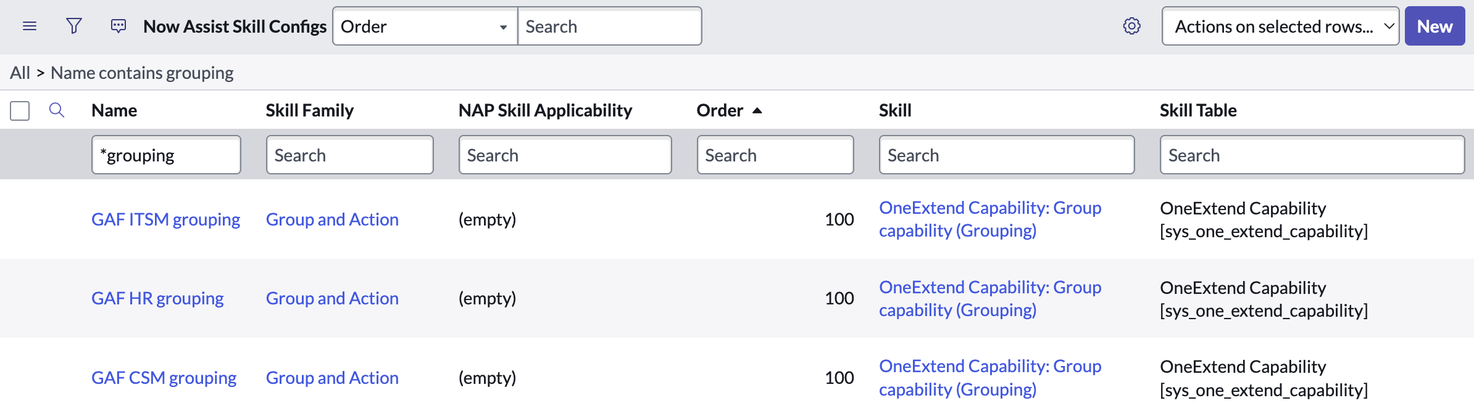Viewport: 1474px width, 419px height.
Task: Click the Name filter field with *grouping
Action: coord(166,155)
